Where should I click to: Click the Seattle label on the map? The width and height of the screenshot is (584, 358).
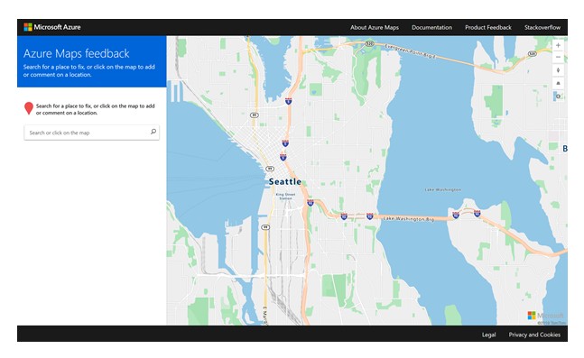[285, 181]
